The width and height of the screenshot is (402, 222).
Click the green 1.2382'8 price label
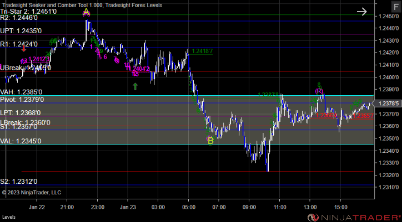pyautogui.click(x=268, y=95)
